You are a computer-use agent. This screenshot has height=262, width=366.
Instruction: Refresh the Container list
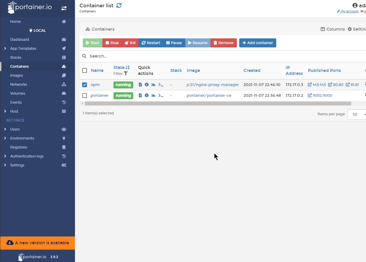point(119,5)
